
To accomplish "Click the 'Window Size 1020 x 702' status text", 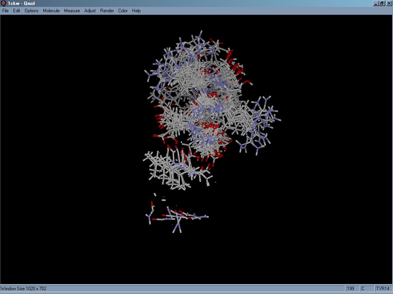I will click(x=24, y=289).
